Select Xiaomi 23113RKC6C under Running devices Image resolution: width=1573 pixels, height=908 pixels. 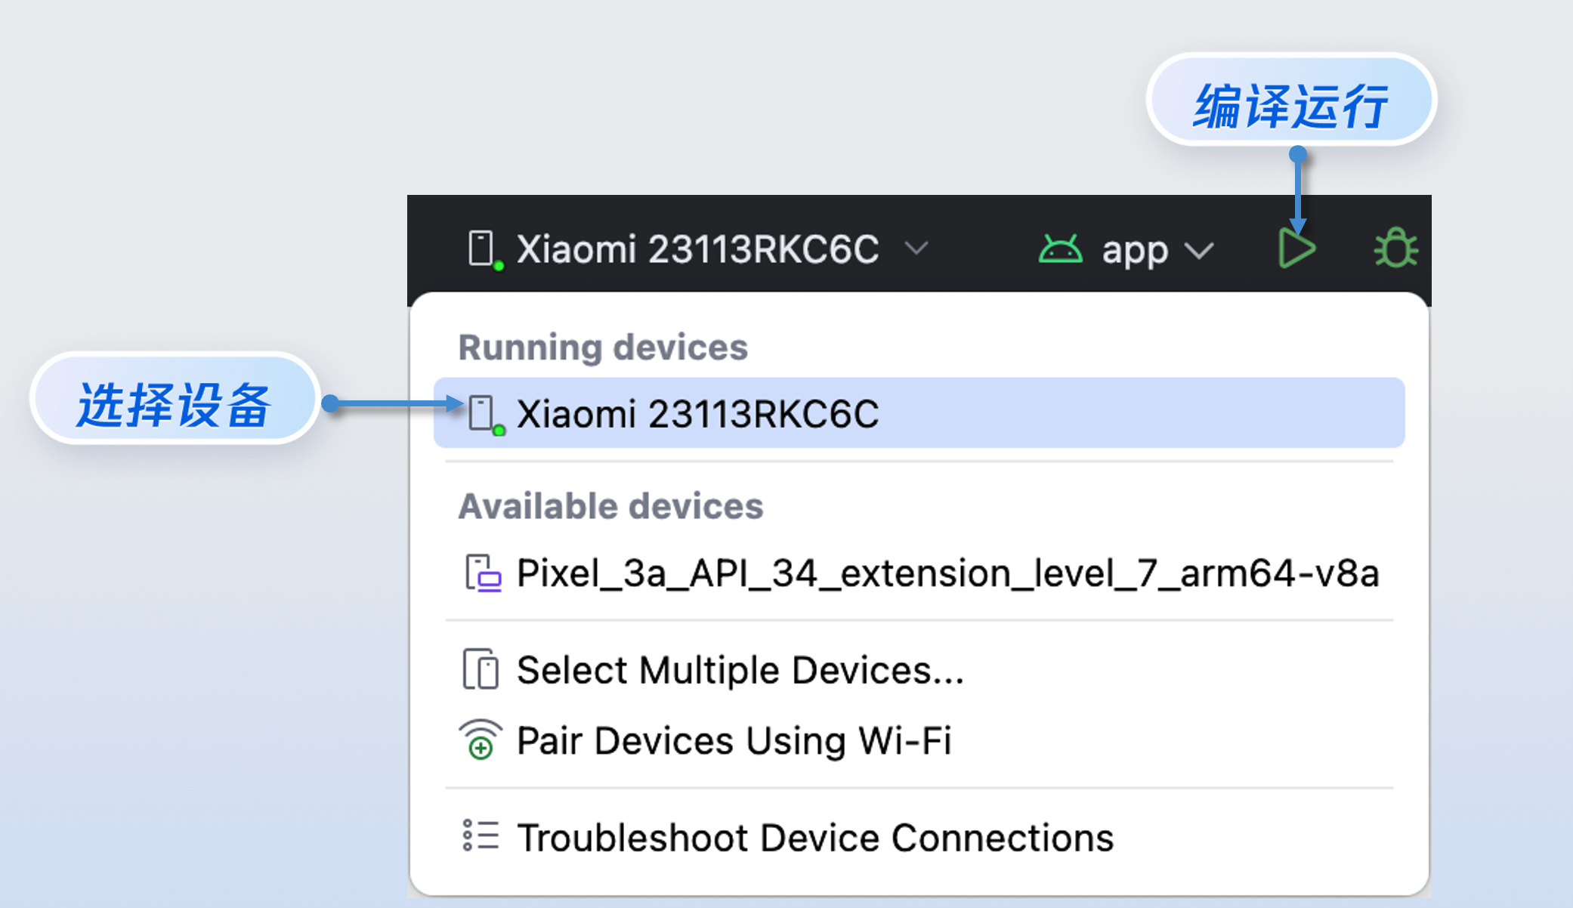tap(697, 414)
